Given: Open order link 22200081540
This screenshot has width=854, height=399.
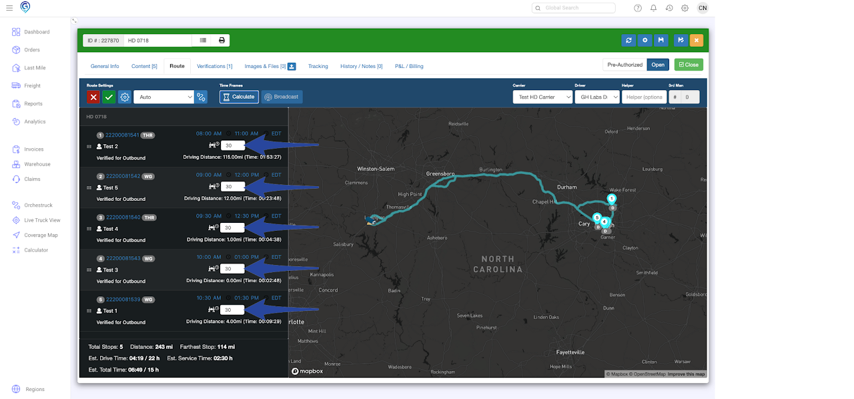Looking at the screenshot, I should [x=122, y=217].
